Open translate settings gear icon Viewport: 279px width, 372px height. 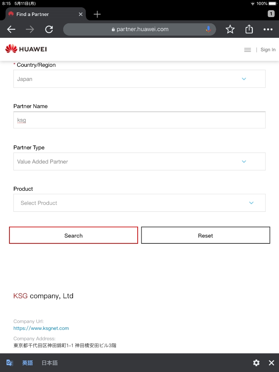click(x=256, y=363)
